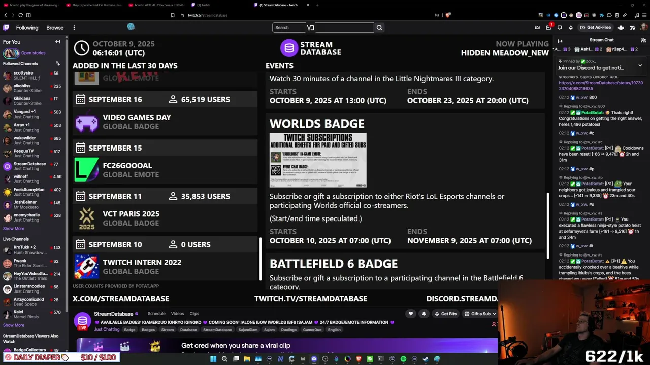
Task: Switch to the 'They Experimented On Humans' browser tab
Action: click(94, 5)
